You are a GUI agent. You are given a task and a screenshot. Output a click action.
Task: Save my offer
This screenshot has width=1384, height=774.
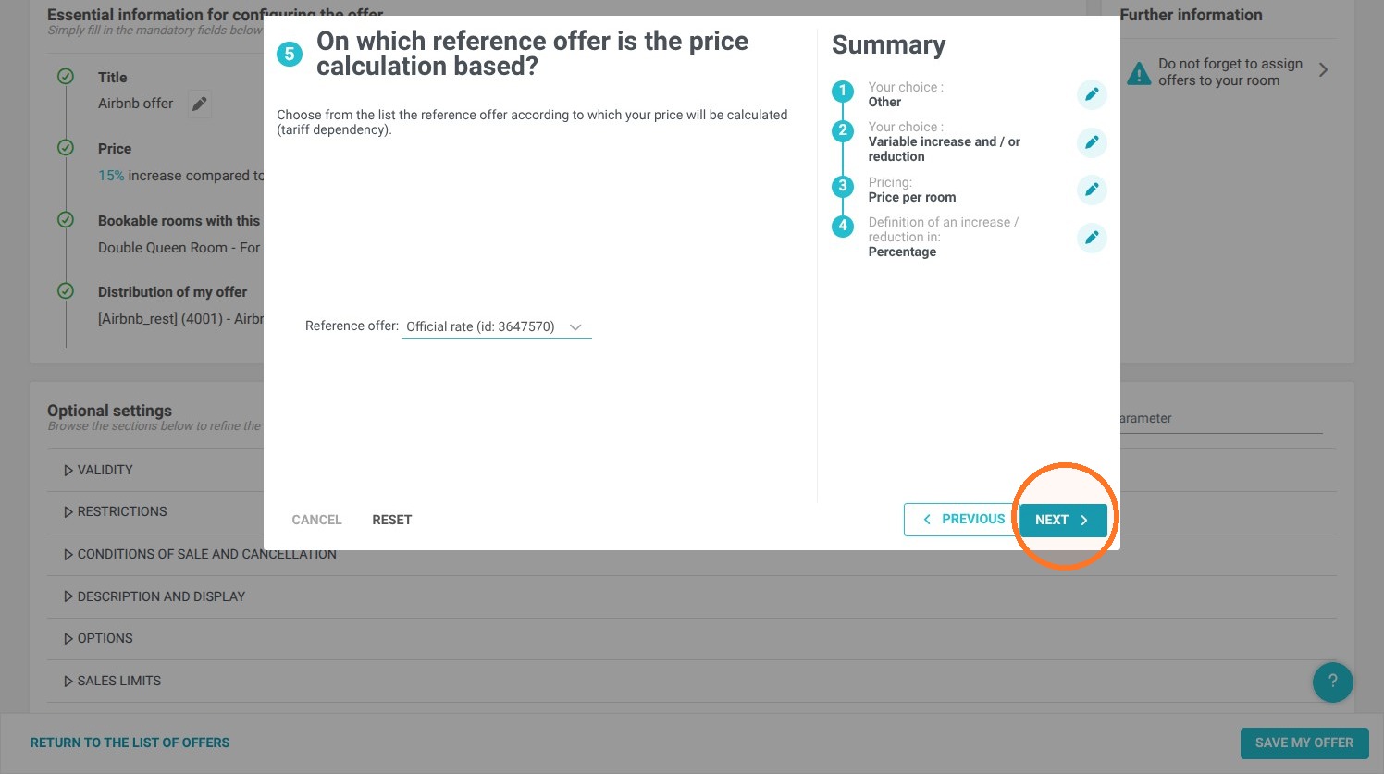coord(1304,743)
